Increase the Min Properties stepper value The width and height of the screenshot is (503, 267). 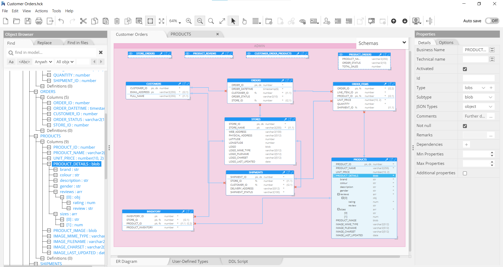pos(492,153)
